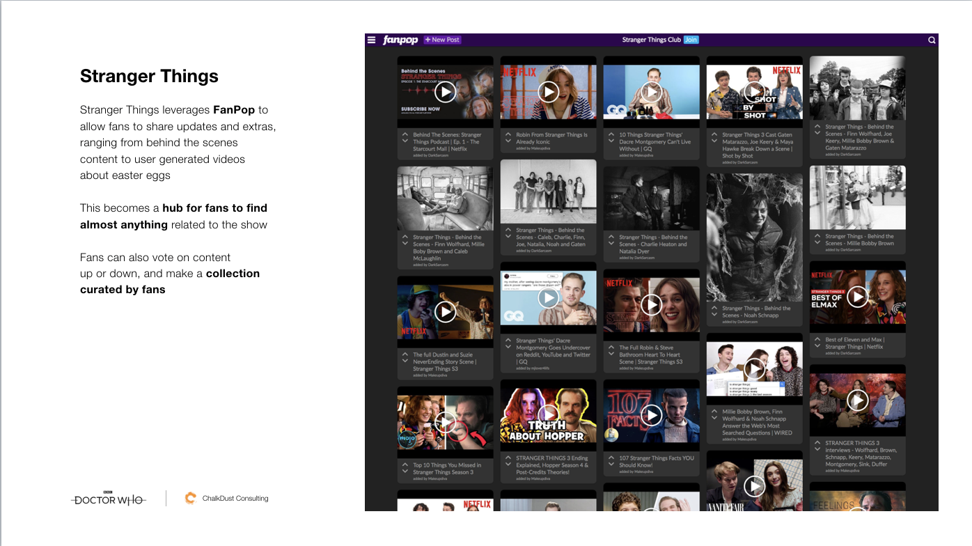Open 'The full Dustin and Suzie NeverEnding Story' title
This screenshot has height=546, width=972.
point(444,361)
